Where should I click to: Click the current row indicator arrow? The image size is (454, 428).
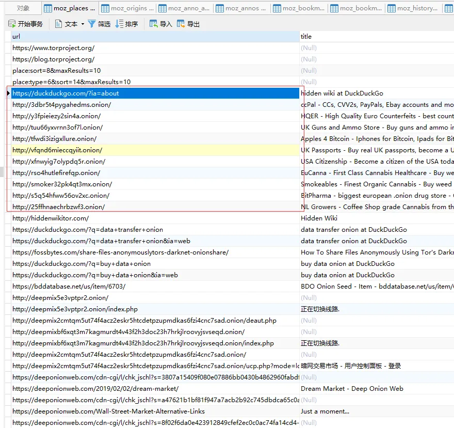9,93
